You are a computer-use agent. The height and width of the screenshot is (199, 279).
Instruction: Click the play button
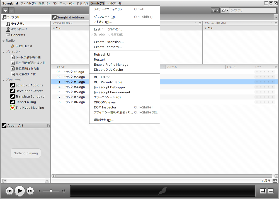coord(20,191)
